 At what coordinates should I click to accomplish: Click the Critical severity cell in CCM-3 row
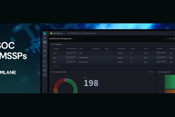coord(146,58)
